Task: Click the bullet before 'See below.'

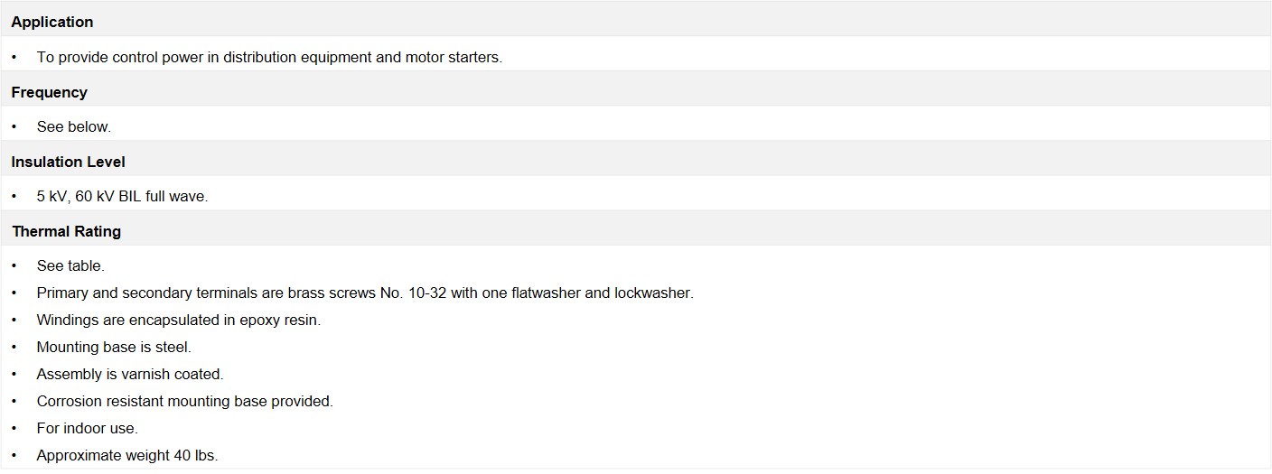Action: [14, 126]
